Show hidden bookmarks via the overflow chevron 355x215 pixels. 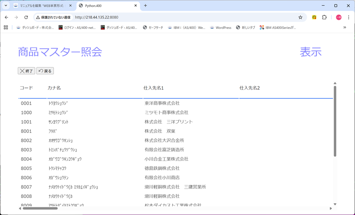pos(345,28)
